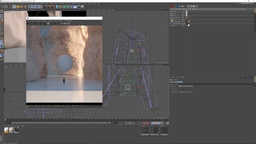Screen dimensions: 256x144
Task: Open the Live Viewer render channel dropdown
Action: pyautogui.click(x=67, y=24)
